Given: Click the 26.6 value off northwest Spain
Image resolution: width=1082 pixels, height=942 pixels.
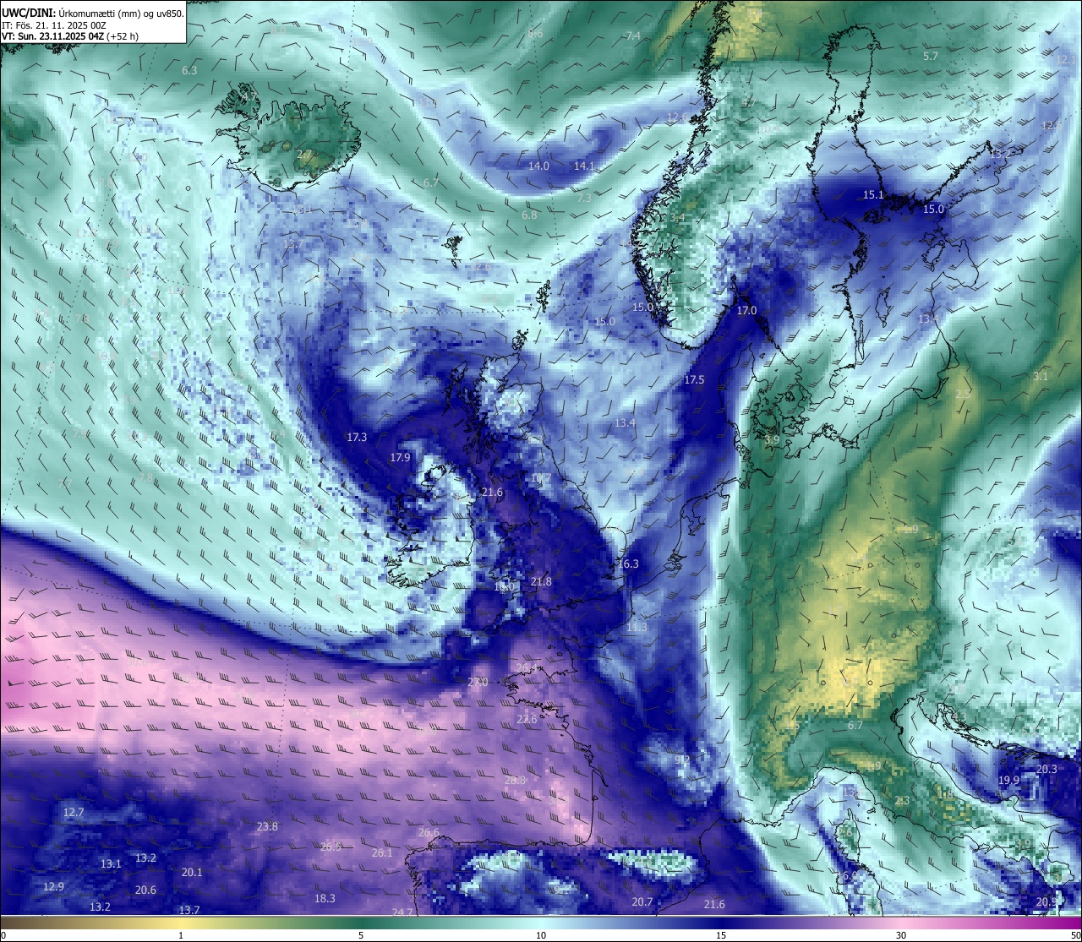Looking at the screenshot, I should (429, 832).
